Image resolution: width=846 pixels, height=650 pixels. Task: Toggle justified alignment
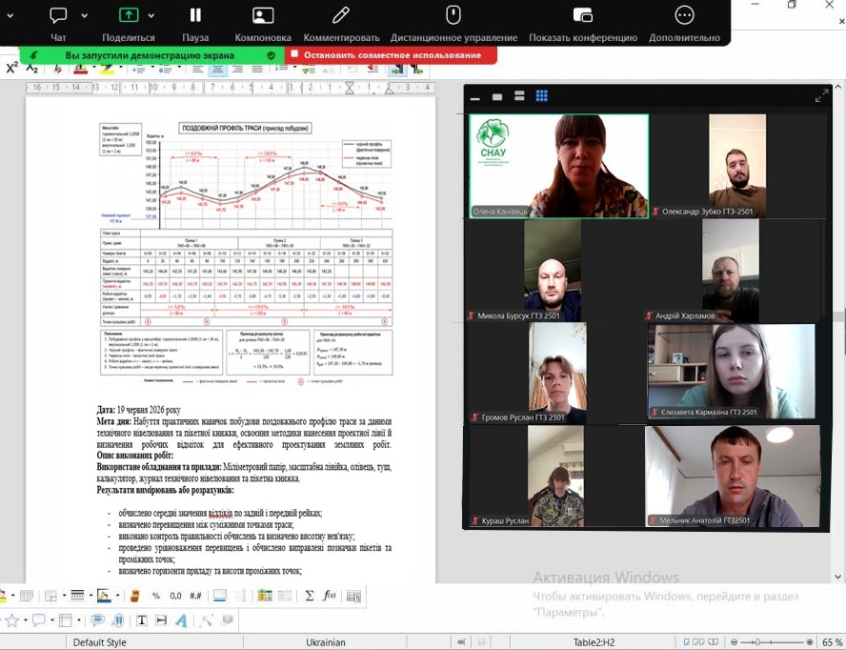(257, 70)
